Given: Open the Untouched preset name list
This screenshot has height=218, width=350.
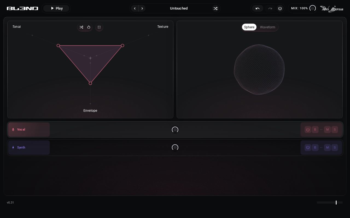Looking at the screenshot, I should click(179, 8).
